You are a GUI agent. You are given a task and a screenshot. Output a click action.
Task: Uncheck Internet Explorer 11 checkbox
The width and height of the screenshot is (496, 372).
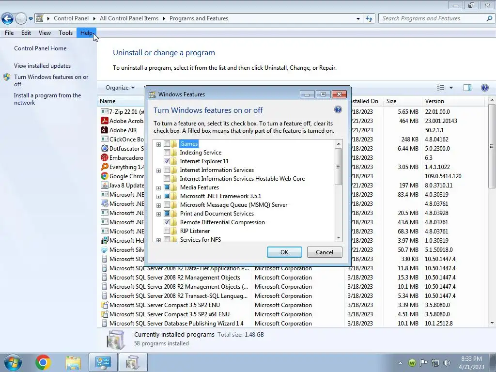point(167,161)
